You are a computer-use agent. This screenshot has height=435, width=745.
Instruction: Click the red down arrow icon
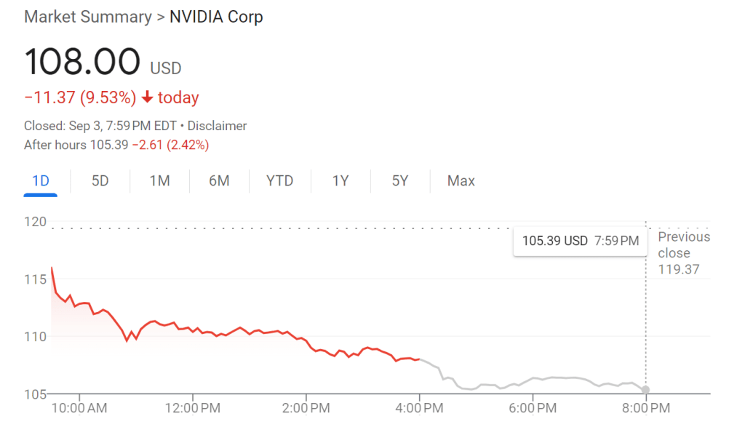147,97
